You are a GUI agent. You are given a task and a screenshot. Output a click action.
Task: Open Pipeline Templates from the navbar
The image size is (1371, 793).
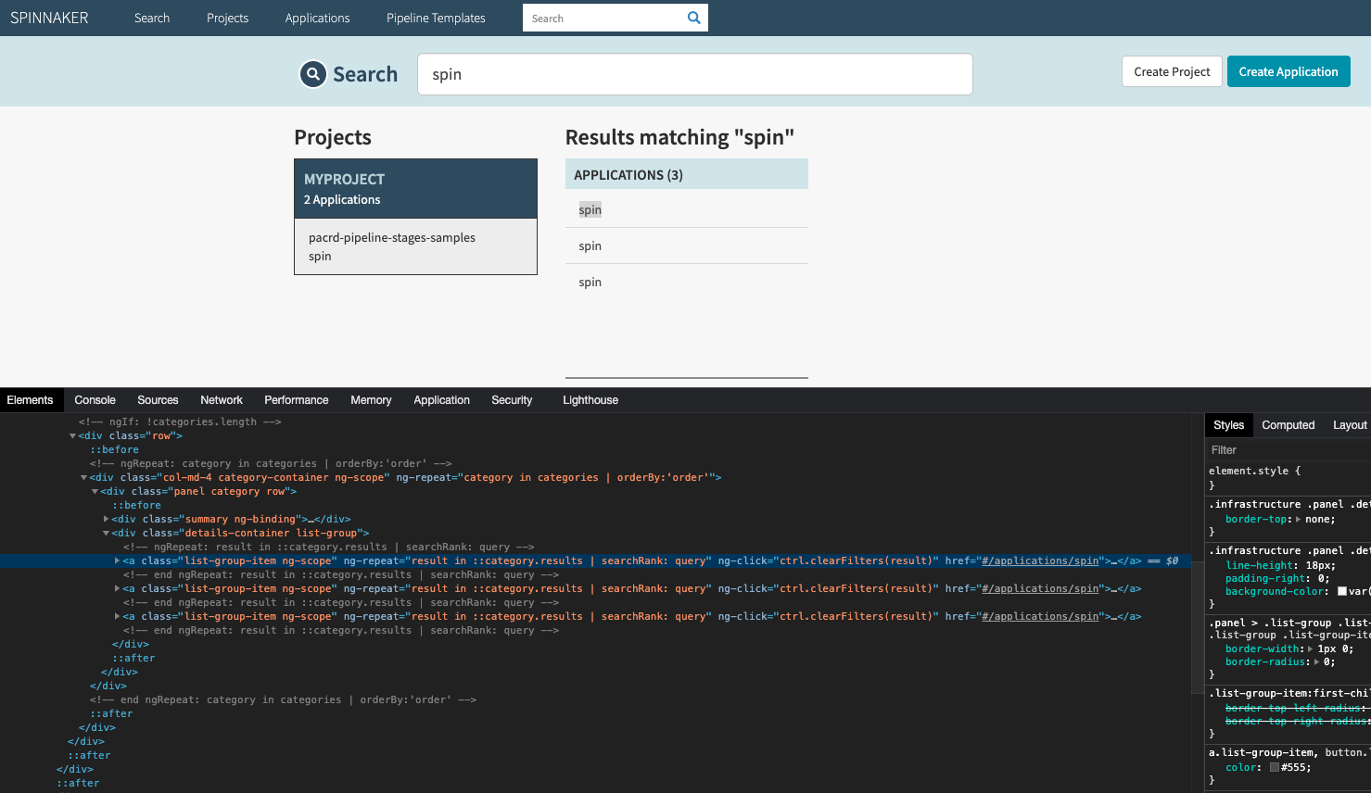(435, 18)
